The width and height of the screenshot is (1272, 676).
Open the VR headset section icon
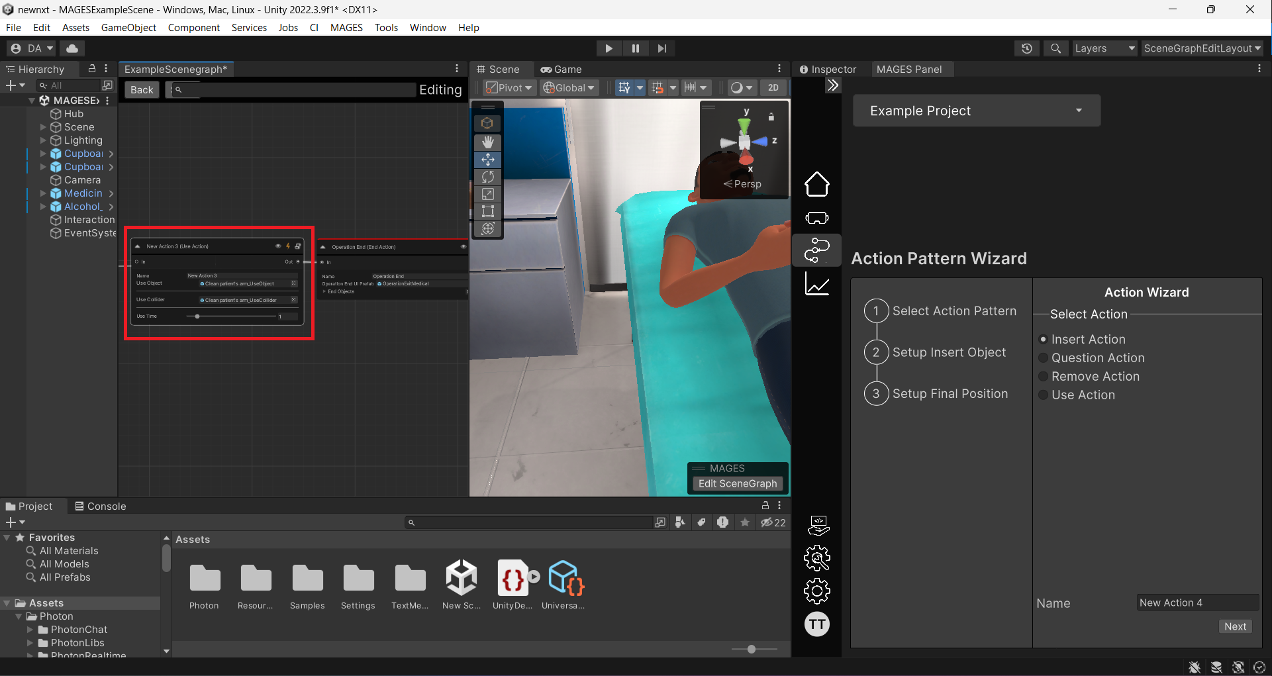point(816,218)
